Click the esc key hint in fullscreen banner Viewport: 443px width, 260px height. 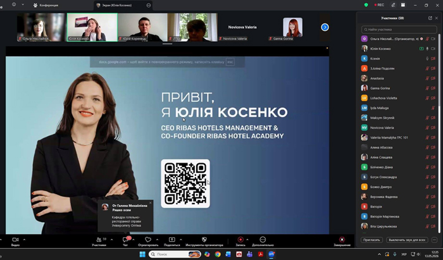coord(230,62)
